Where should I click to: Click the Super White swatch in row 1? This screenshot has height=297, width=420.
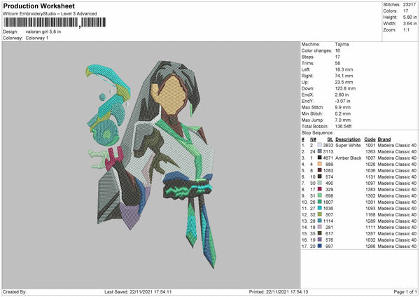click(320, 145)
